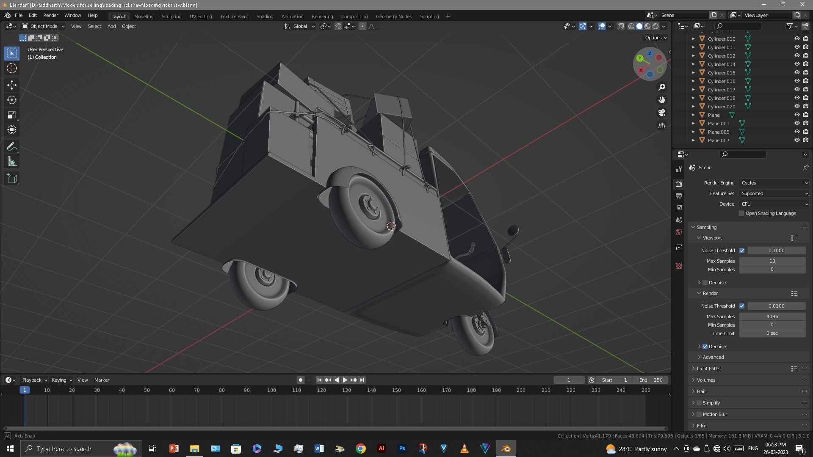Switch to Shading workspace tab

(x=265, y=17)
